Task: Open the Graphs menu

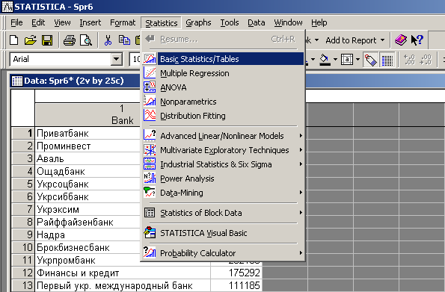Action: [x=198, y=22]
